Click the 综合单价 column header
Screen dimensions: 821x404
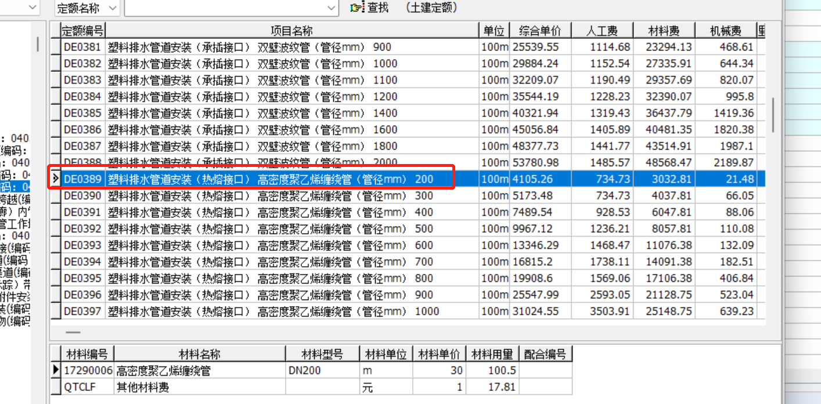tap(541, 31)
